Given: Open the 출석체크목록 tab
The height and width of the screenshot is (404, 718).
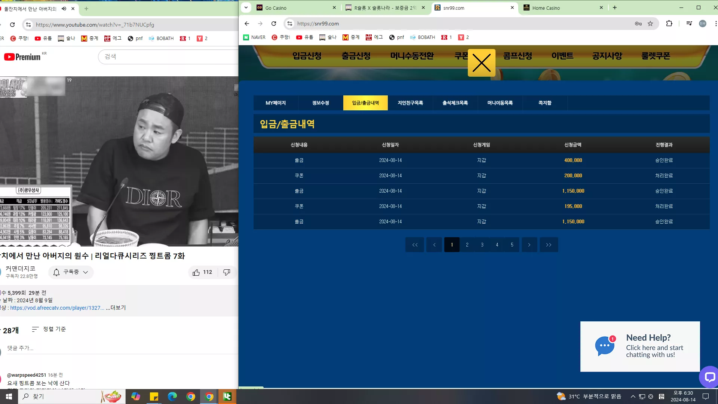Looking at the screenshot, I should click(455, 103).
